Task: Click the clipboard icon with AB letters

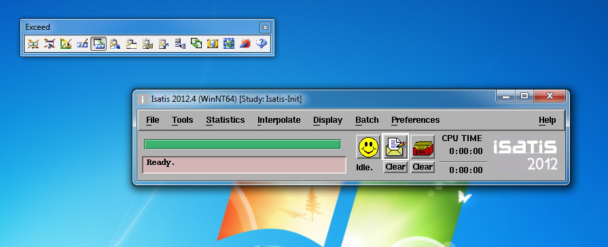Action: pos(147,43)
